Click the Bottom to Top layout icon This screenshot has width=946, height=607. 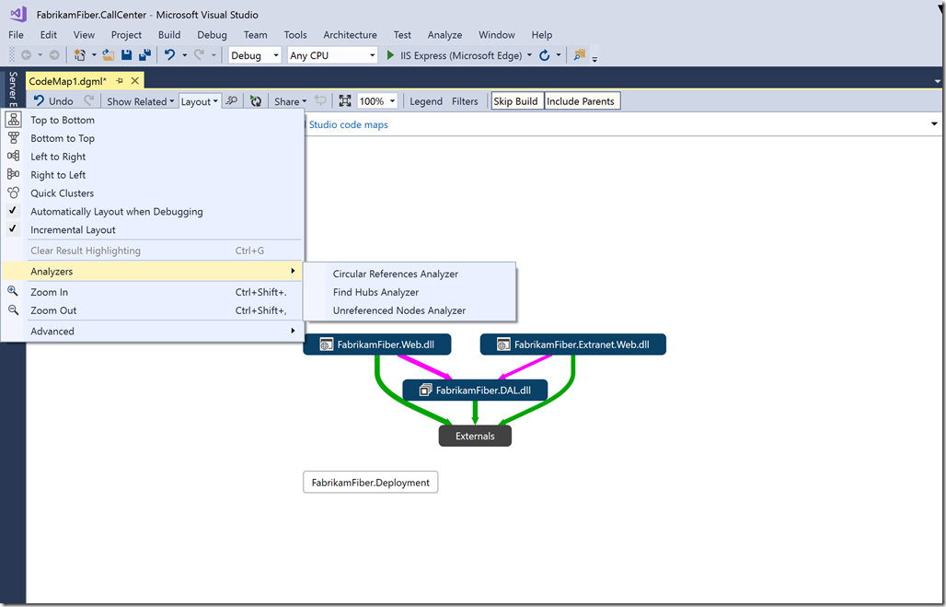point(13,138)
